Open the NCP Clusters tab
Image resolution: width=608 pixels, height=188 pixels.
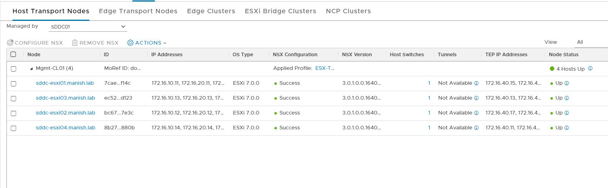pos(348,11)
